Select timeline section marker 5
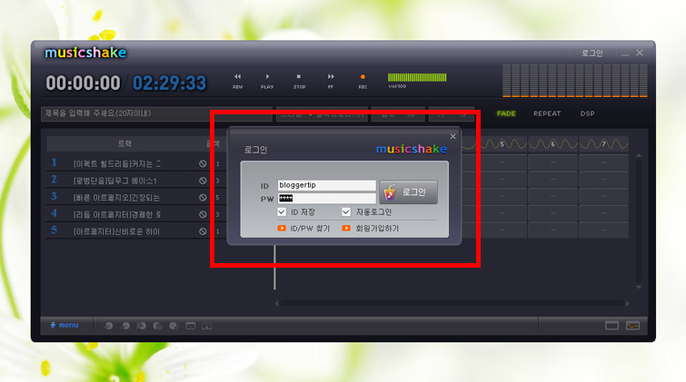686x382 pixels. (502, 143)
